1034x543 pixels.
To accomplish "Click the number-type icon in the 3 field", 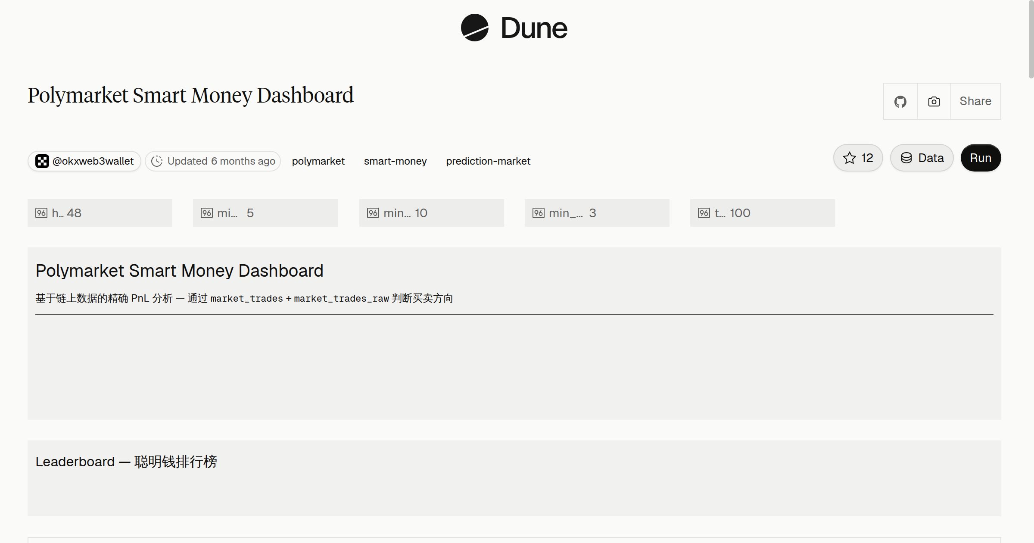I will click(x=539, y=213).
